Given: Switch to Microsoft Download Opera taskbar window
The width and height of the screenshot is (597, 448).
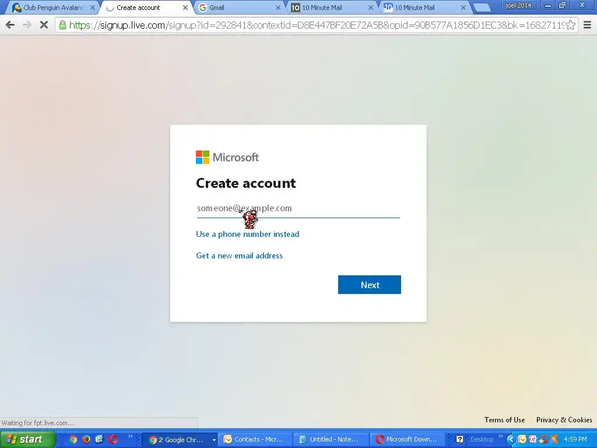Looking at the screenshot, I should pos(406,440).
